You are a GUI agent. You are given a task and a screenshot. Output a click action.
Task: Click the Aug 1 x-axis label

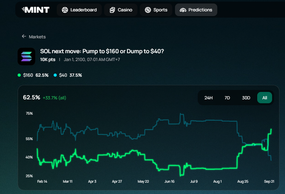[218, 181]
